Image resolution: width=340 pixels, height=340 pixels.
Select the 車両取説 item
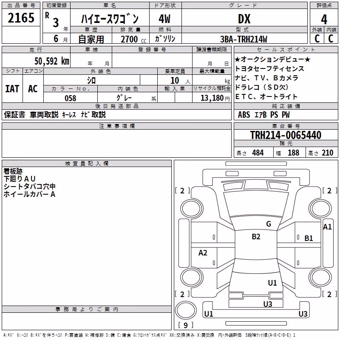click(44, 114)
